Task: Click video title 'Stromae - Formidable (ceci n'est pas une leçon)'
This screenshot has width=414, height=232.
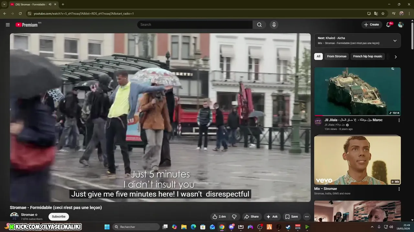Action: (56, 208)
